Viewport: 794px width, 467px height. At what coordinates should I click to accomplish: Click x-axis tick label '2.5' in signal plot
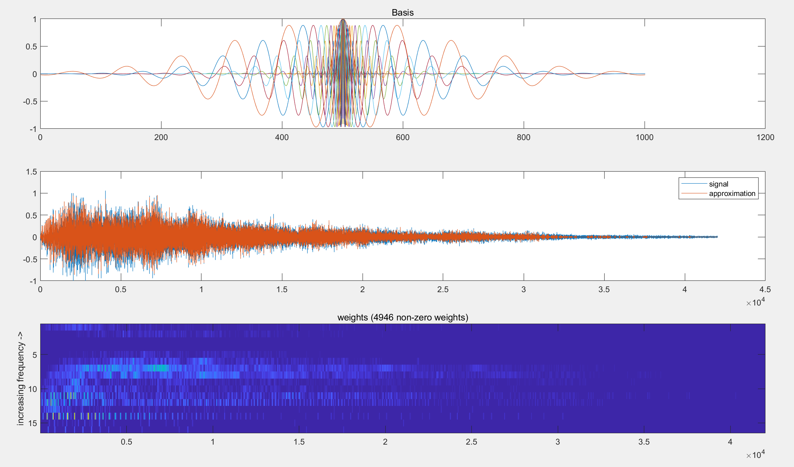tap(443, 289)
